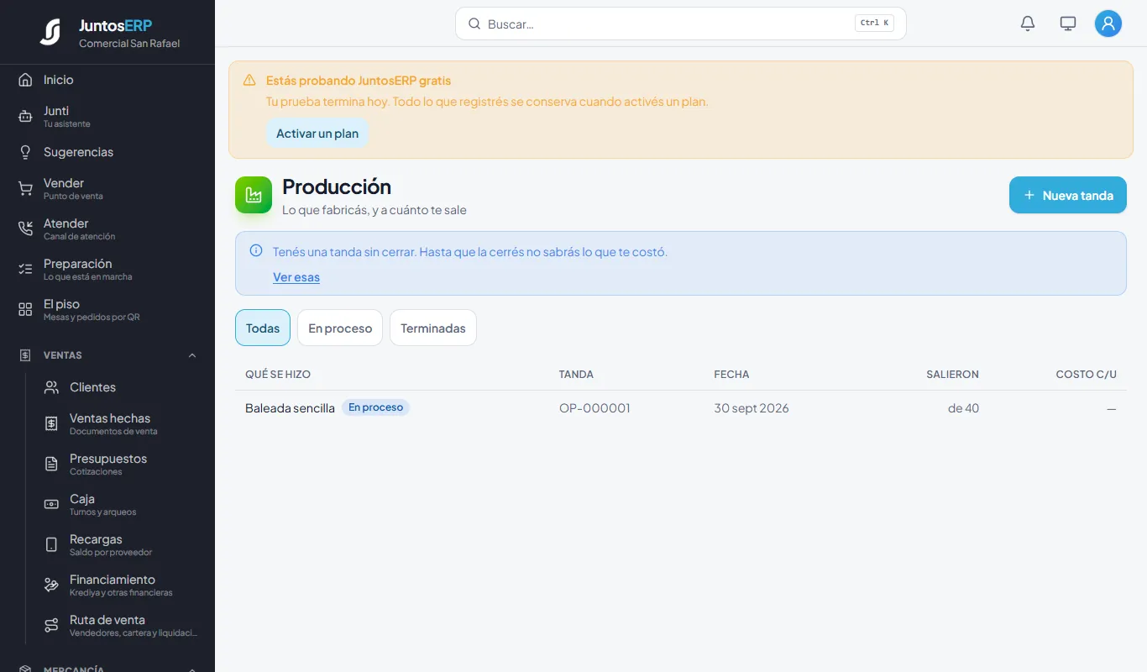Follow the Ver esas link
Screen dimensions: 1147x672
pos(296,277)
